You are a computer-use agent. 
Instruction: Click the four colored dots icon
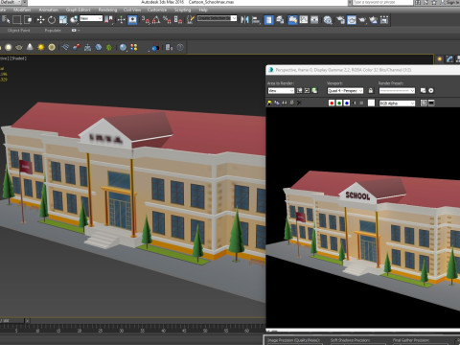(x=134, y=47)
